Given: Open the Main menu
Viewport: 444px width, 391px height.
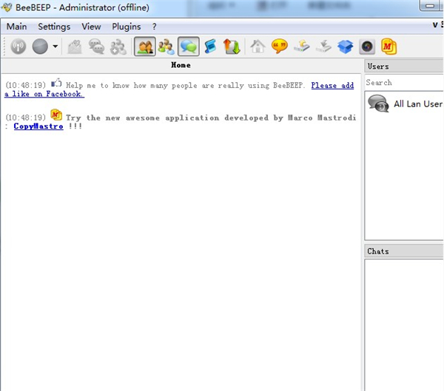Looking at the screenshot, I should (x=16, y=27).
